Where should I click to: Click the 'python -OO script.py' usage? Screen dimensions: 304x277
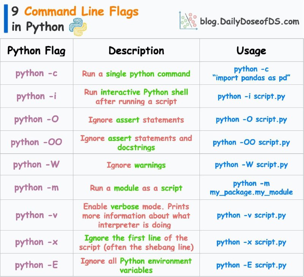coord(251,142)
